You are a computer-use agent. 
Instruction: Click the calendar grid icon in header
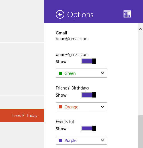coord(127,14)
